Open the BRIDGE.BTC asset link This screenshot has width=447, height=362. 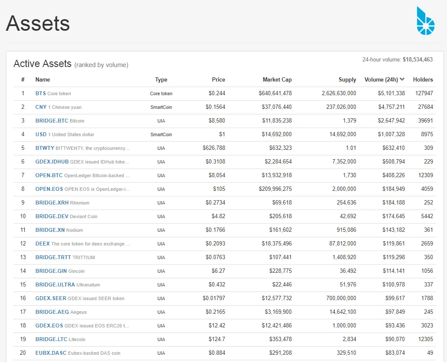click(x=52, y=120)
